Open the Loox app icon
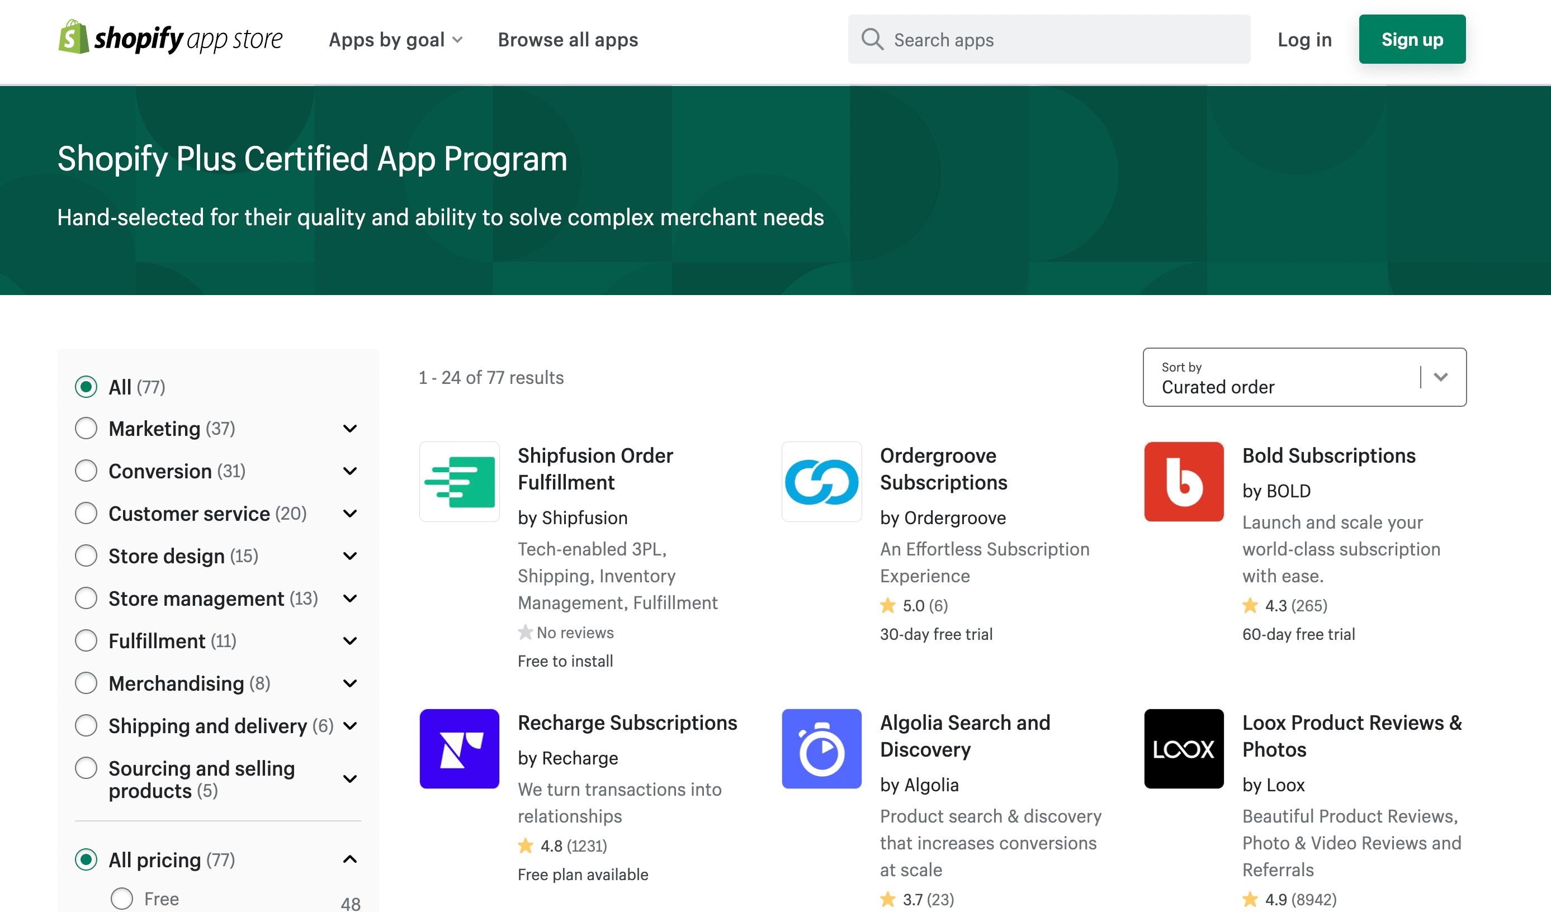This screenshot has width=1551, height=912. pos(1183,748)
